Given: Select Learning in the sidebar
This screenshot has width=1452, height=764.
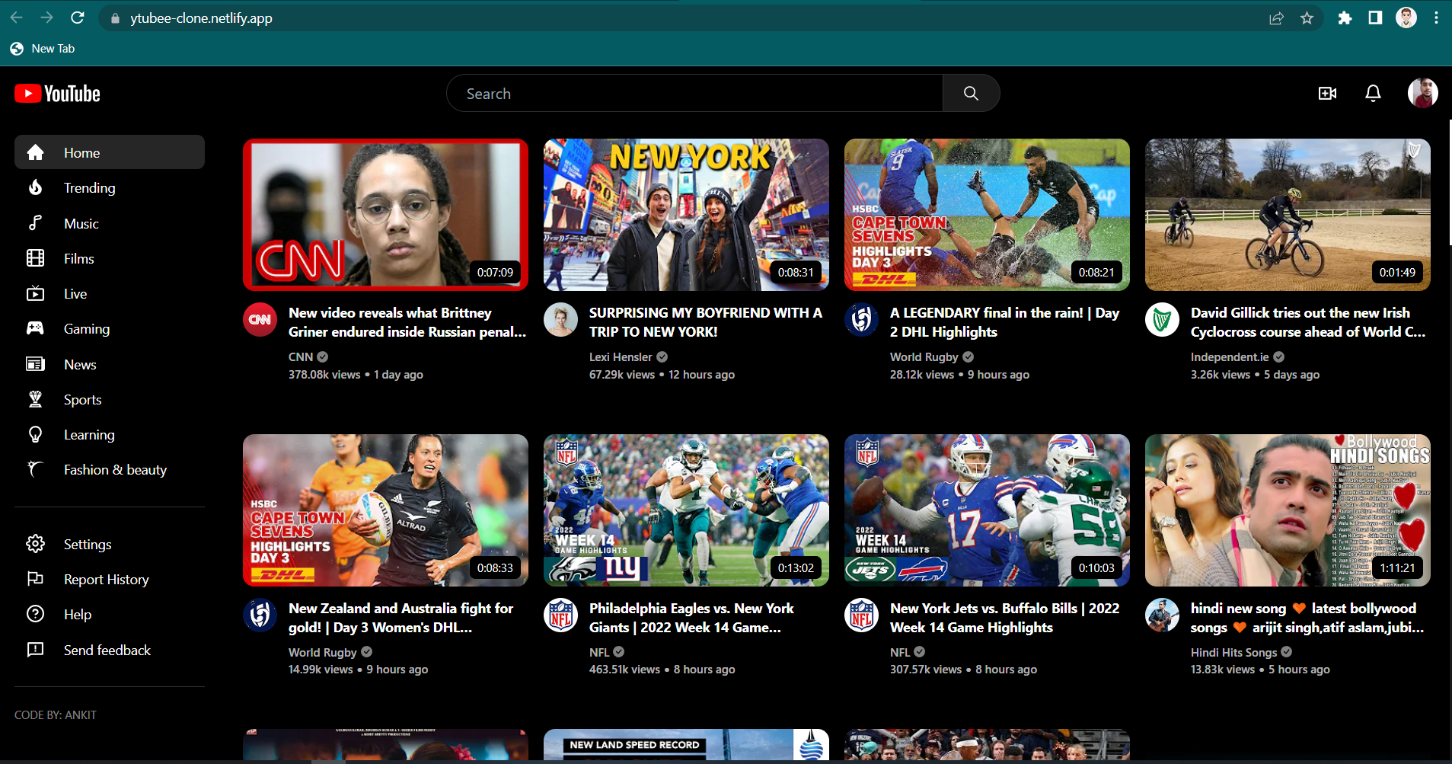Looking at the screenshot, I should pyautogui.click(x=110, y=434).
